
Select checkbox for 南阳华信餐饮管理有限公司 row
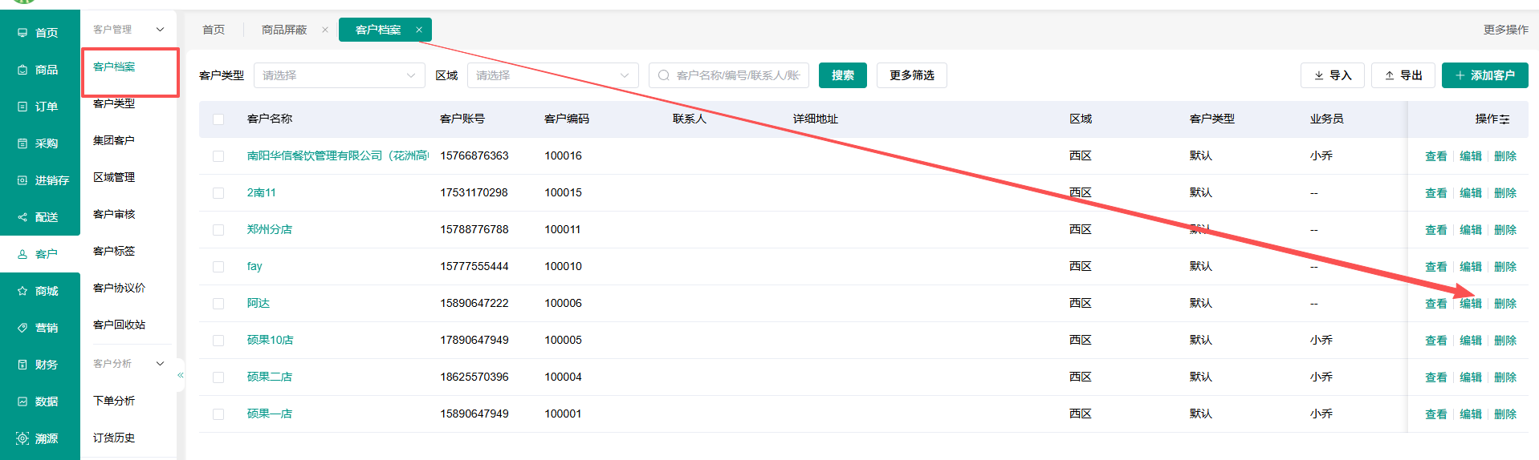tap(218, 156)
